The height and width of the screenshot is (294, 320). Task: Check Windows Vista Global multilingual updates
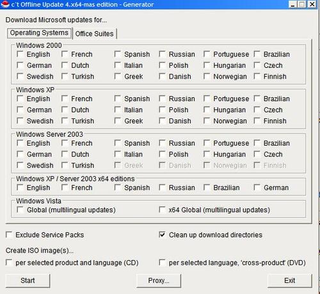(20, 210)
